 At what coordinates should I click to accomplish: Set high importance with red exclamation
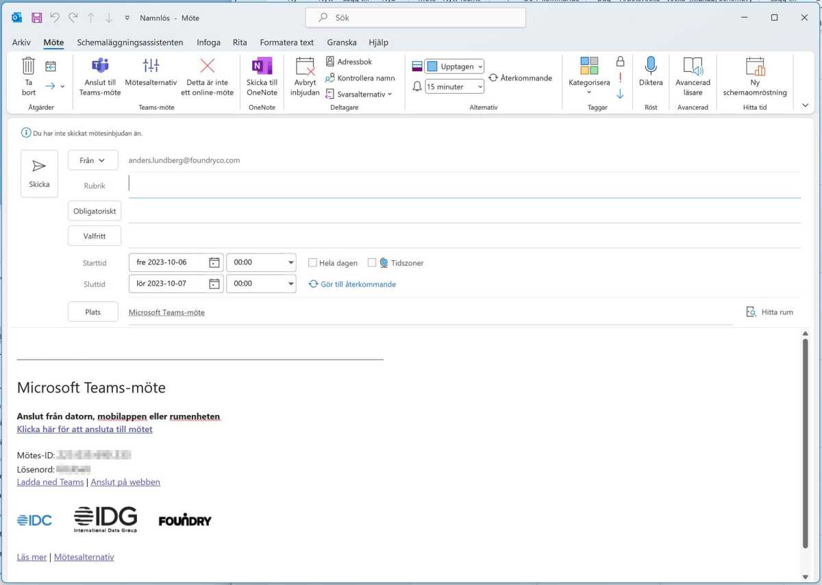tap(620, 77)
